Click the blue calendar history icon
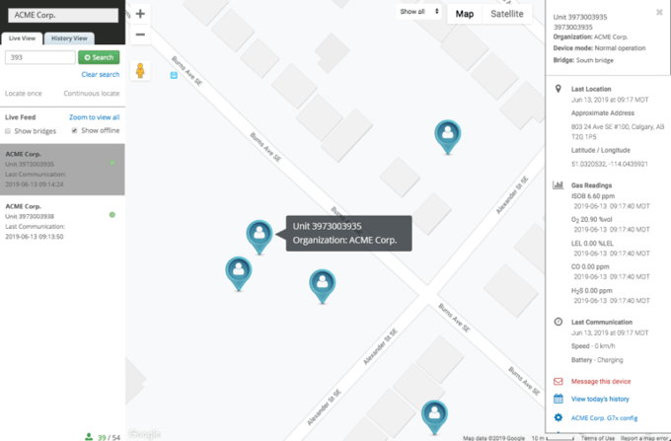Screen dimensions: 671x441 tap(559, 399)
